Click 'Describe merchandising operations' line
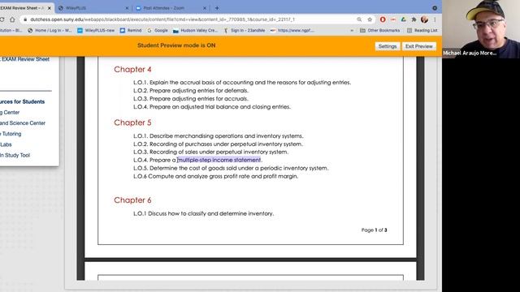 coord(219,135)
